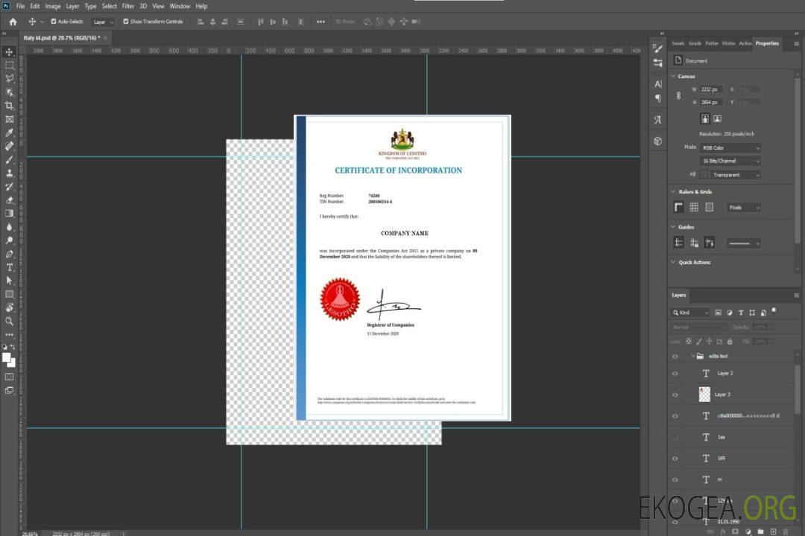Open the 16 Bits/Channel depth dropdown
This screenshot has height=536, width=805.
tap(730, 161)
